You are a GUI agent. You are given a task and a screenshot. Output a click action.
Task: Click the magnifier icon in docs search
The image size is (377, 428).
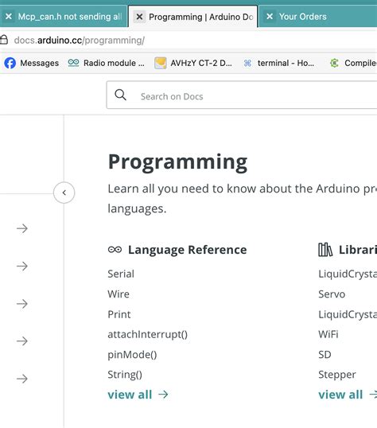[x=120, y=95]
